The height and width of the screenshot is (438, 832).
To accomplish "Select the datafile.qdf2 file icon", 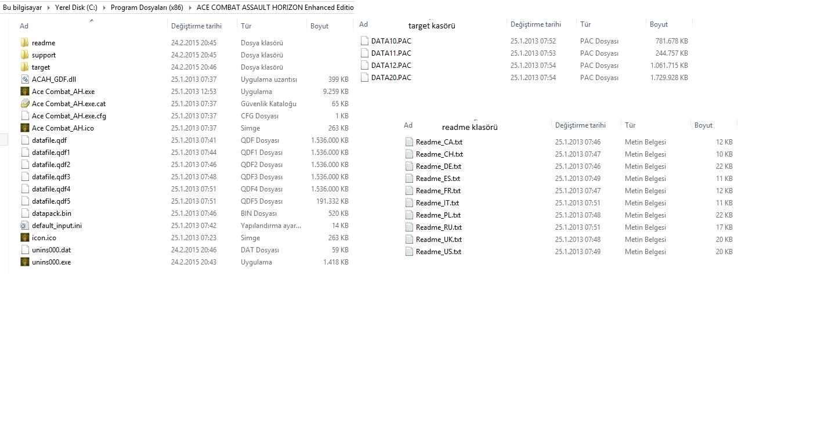I will [x=24, y=164].
